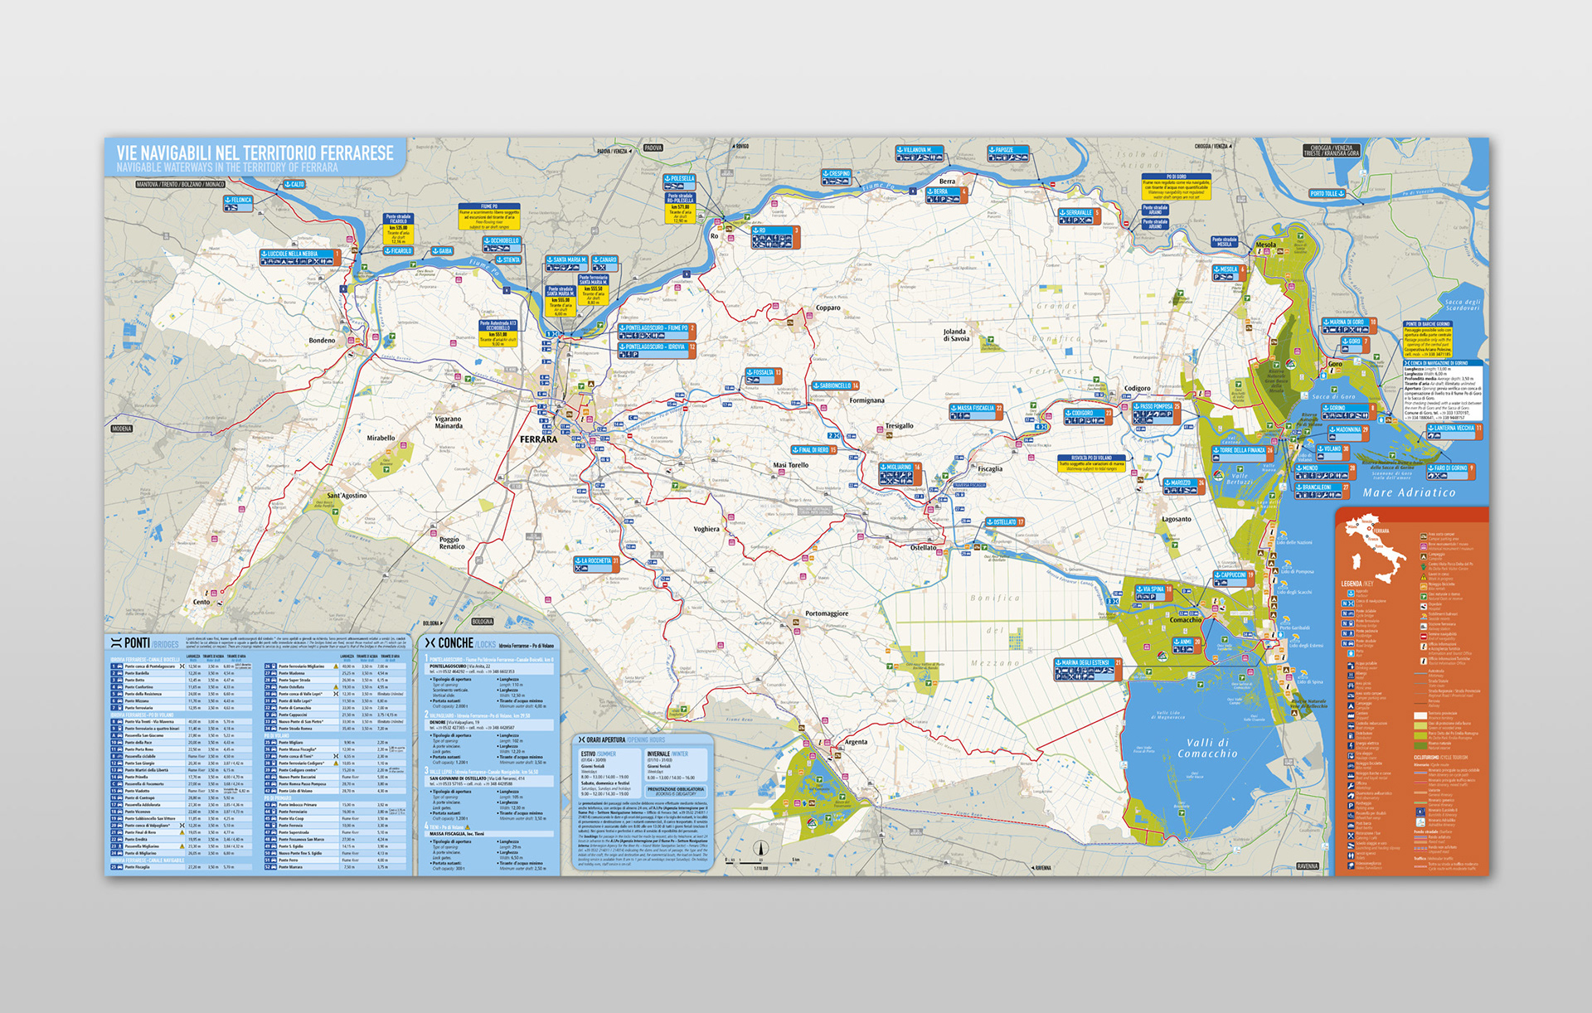Click the yellow 'FIUME PO' information box
The width and height of the screenshot is (1592, 1013).
click(489, 216)
